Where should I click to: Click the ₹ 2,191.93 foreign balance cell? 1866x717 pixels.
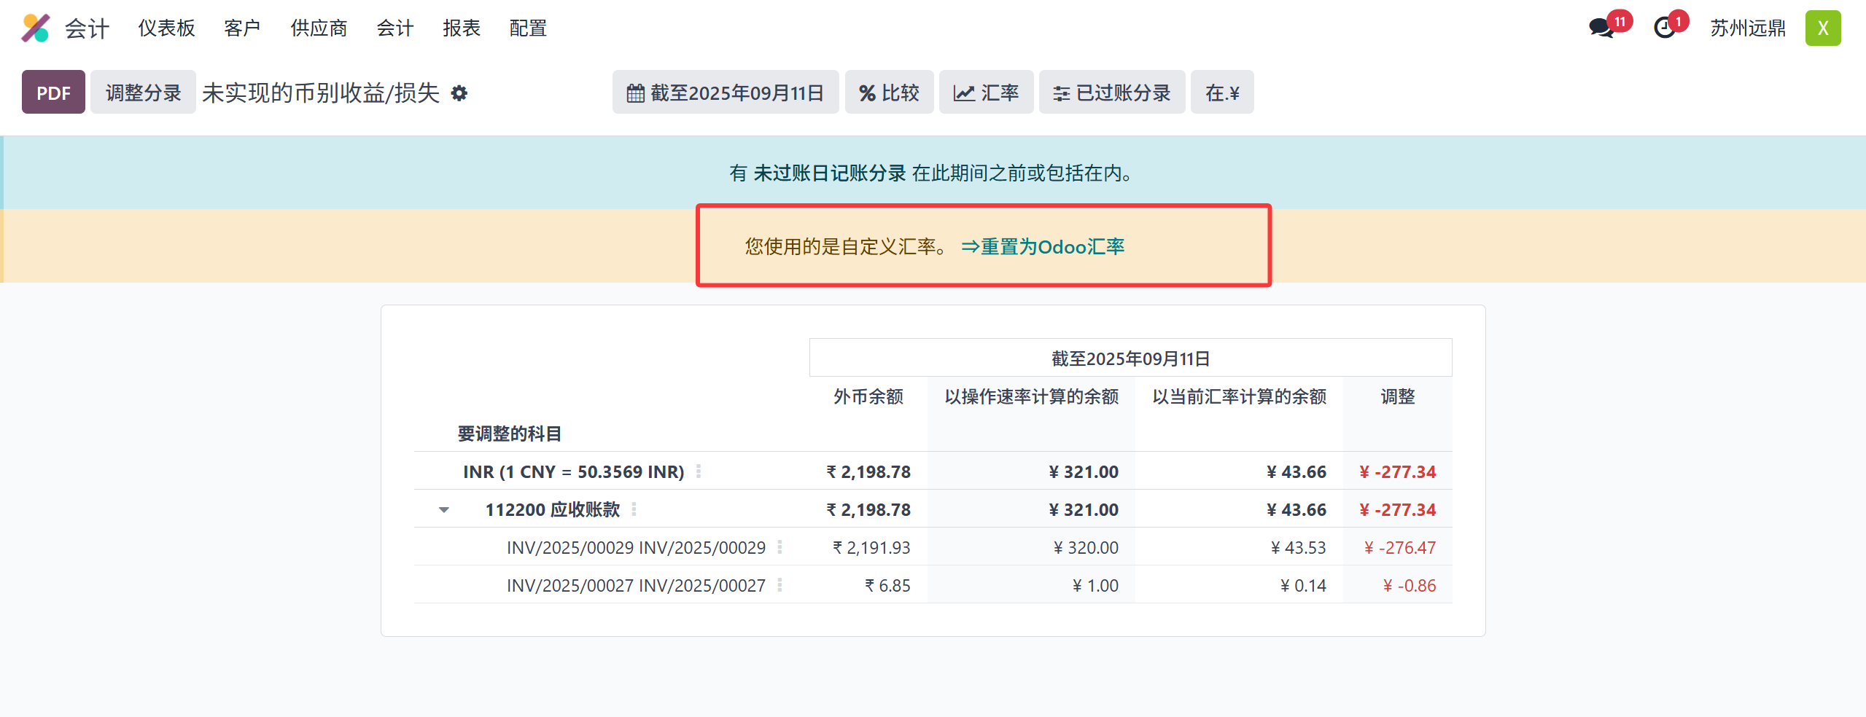point(871,547)
